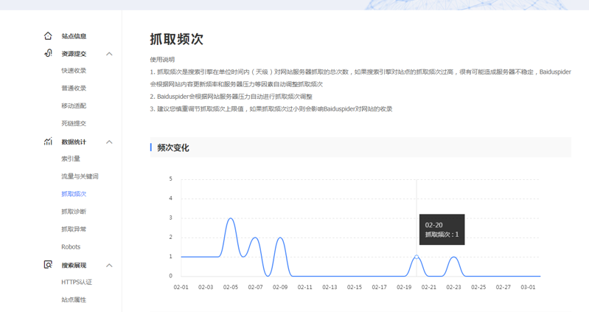Click the 02-20 data point on chart
The height and width of the screenshot is (312, 589).
417,257
